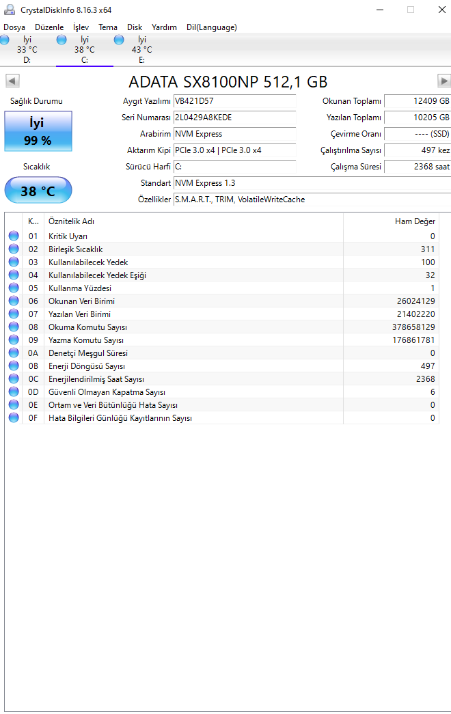
Task: Switch to the E: drive tab at 43 °C
Action: (x=141, y=50)
